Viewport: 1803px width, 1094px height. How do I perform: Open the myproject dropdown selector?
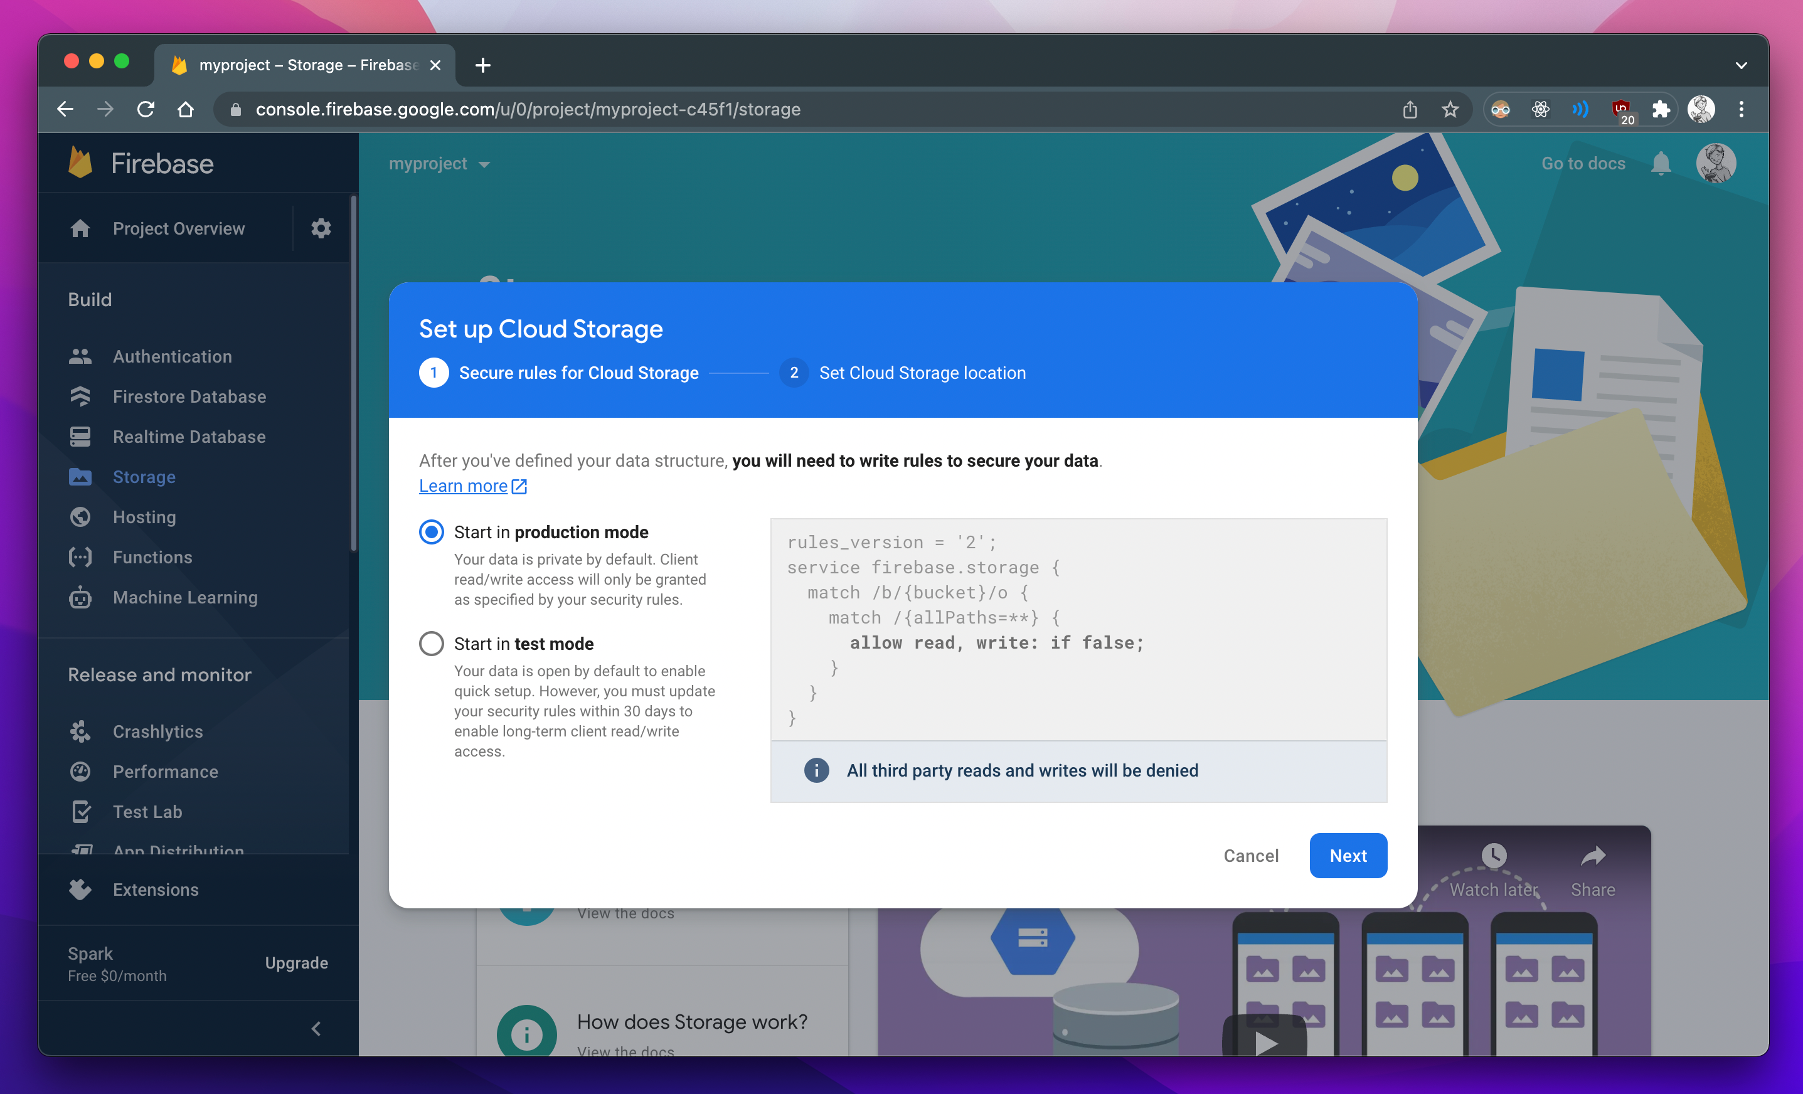tap(439, 164)
